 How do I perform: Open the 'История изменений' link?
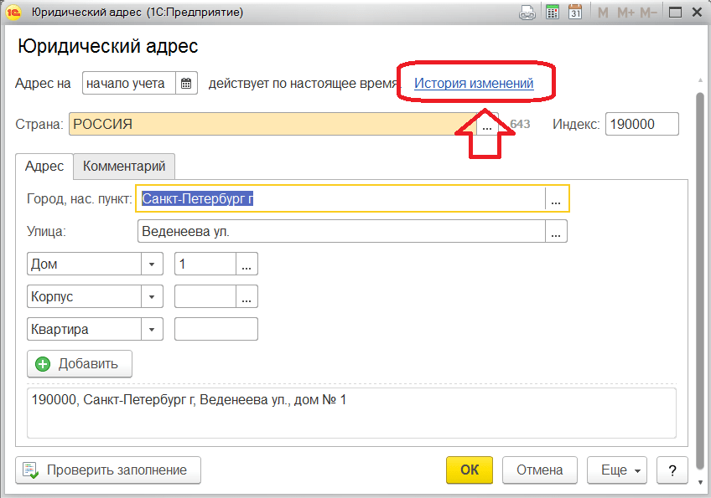[x=474, y=83]
